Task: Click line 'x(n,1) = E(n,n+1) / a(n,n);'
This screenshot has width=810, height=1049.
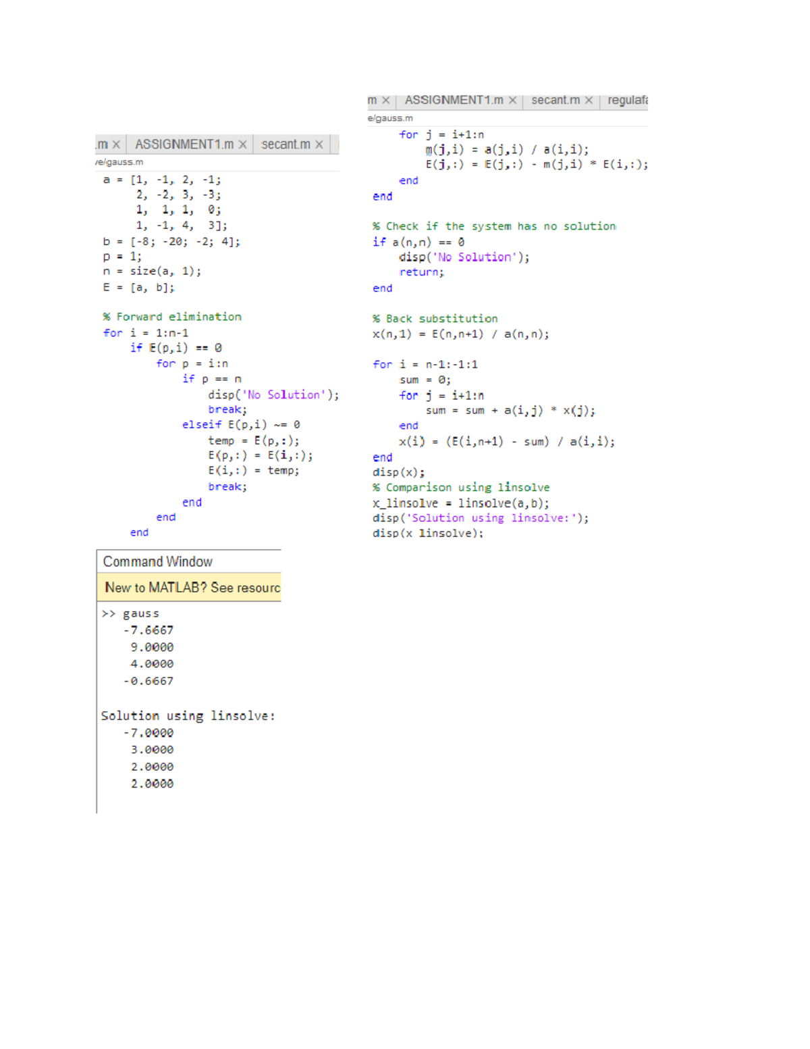Action: click(x=461, y=334)
